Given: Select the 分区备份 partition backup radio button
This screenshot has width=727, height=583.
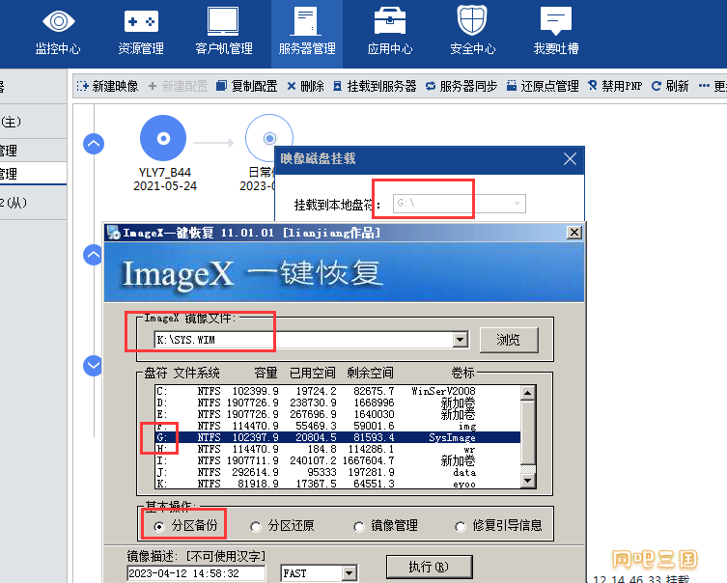Looking at the screenshot, I should (159, 526).
